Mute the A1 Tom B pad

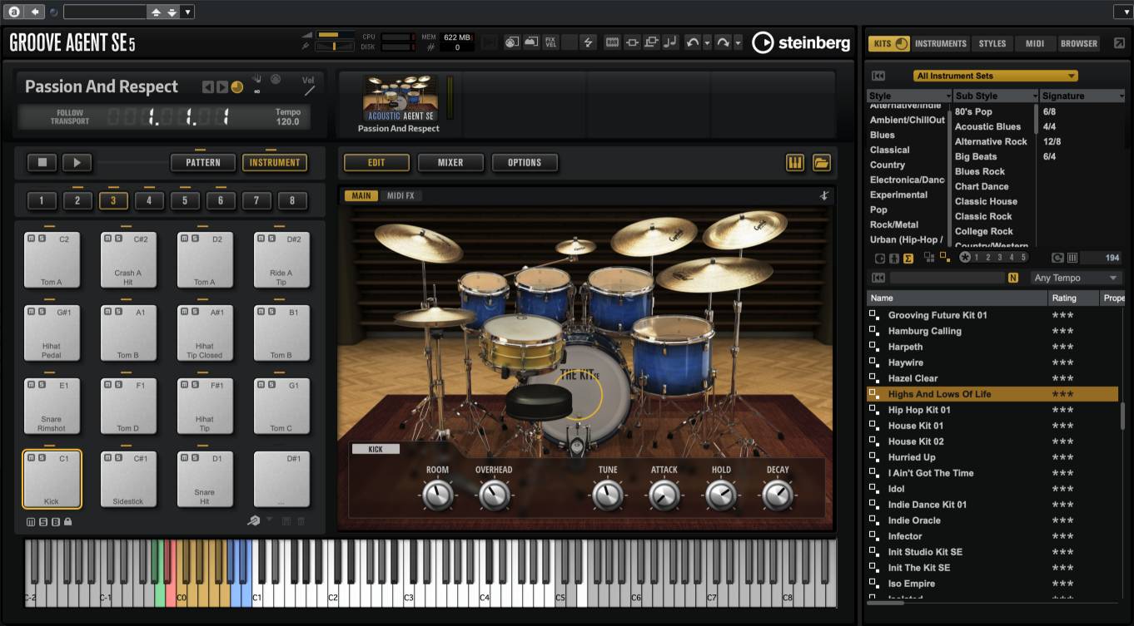click(x=107, y=312)
